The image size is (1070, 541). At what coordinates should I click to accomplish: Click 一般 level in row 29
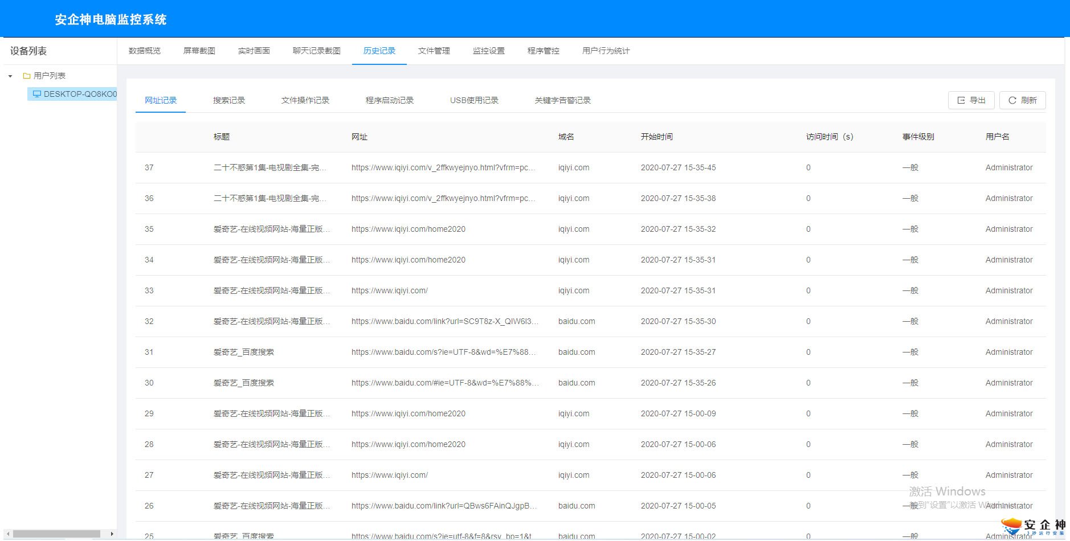pyautogui.click(x=910, y=413)
